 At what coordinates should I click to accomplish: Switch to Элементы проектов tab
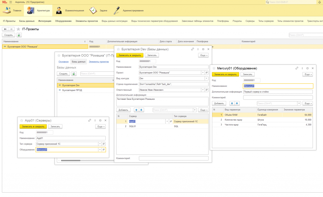point(99,62)
